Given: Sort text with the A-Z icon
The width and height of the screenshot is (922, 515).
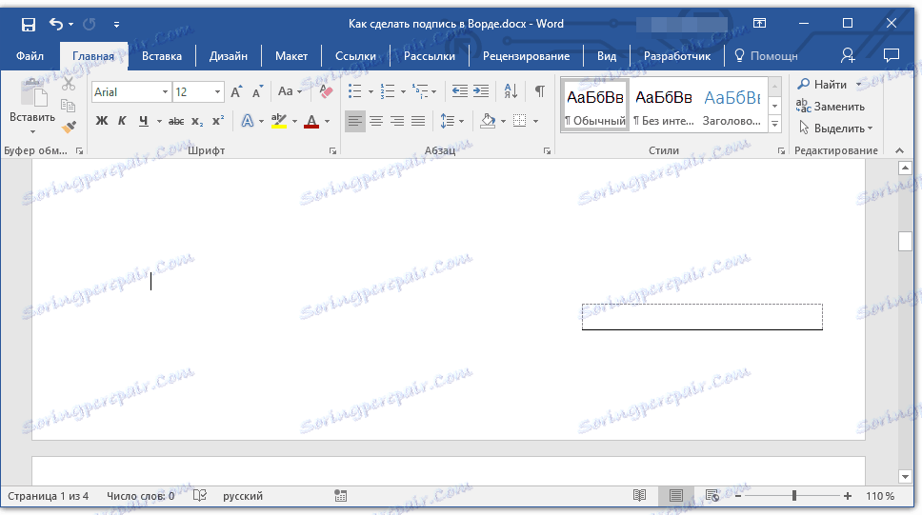Looking at the screenshot, I should [x=511, y=91].
